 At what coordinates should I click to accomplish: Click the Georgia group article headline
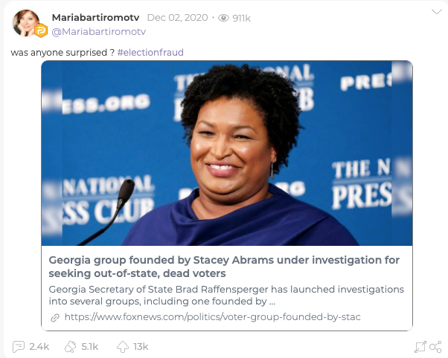pyautogui.click(x=224, y=267)
